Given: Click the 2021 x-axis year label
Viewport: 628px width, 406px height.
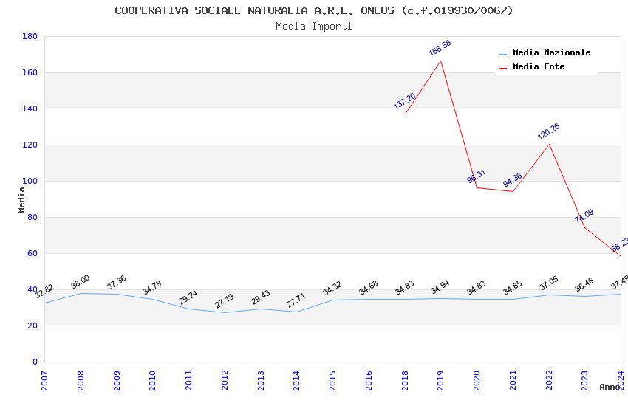Looking at the screenshot, I should click(513, 380).
